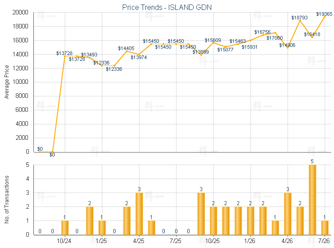Click the 3-transaction bar at 4/26
Viewport: 334px width, 248px height.
(288, 214)
